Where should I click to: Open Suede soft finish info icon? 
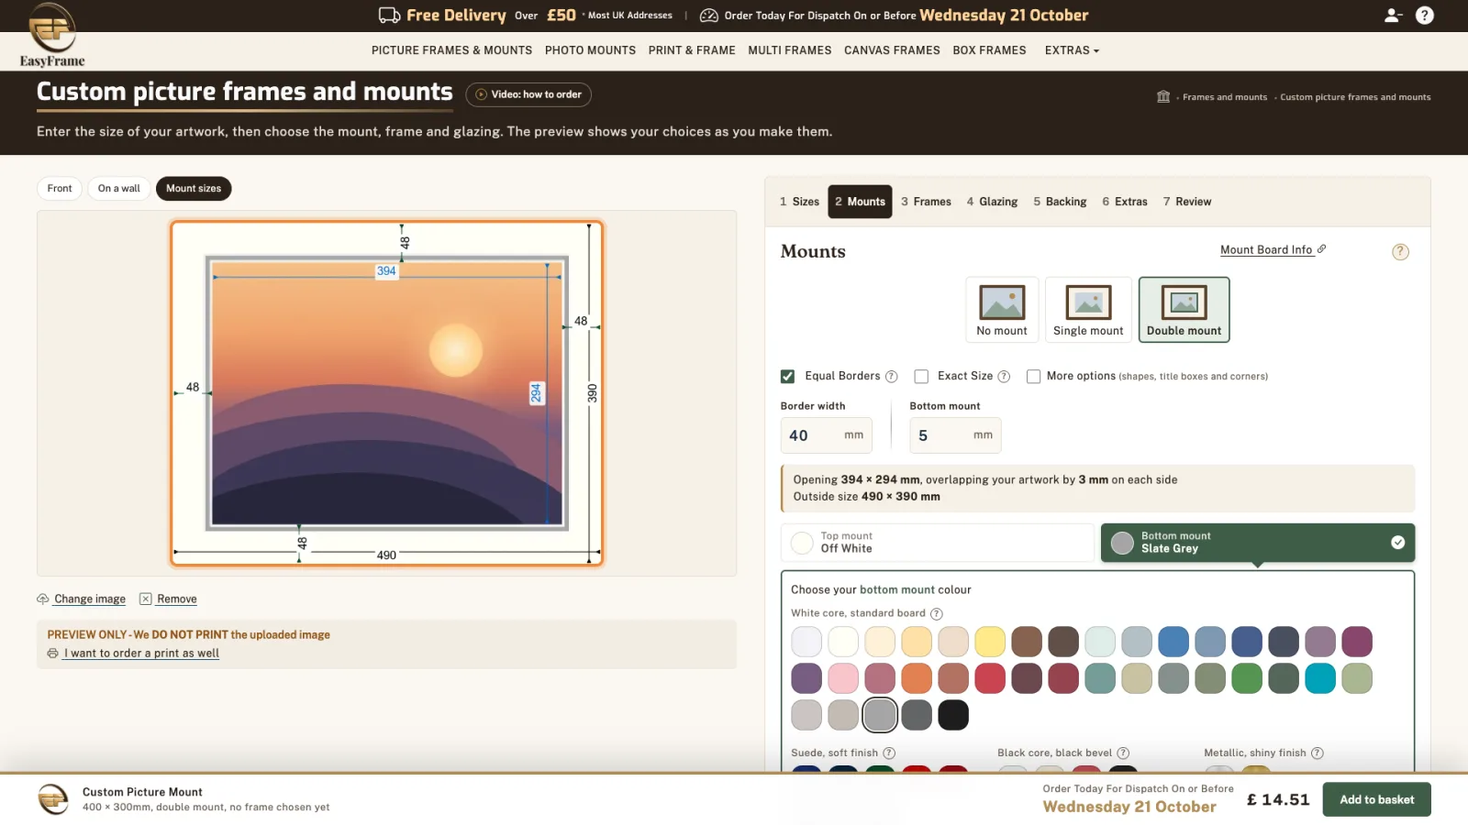(x=889, y=753)
